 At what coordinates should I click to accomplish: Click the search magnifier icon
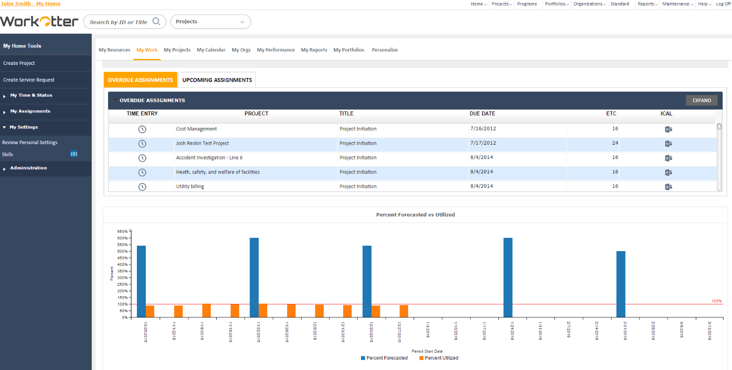156,22
